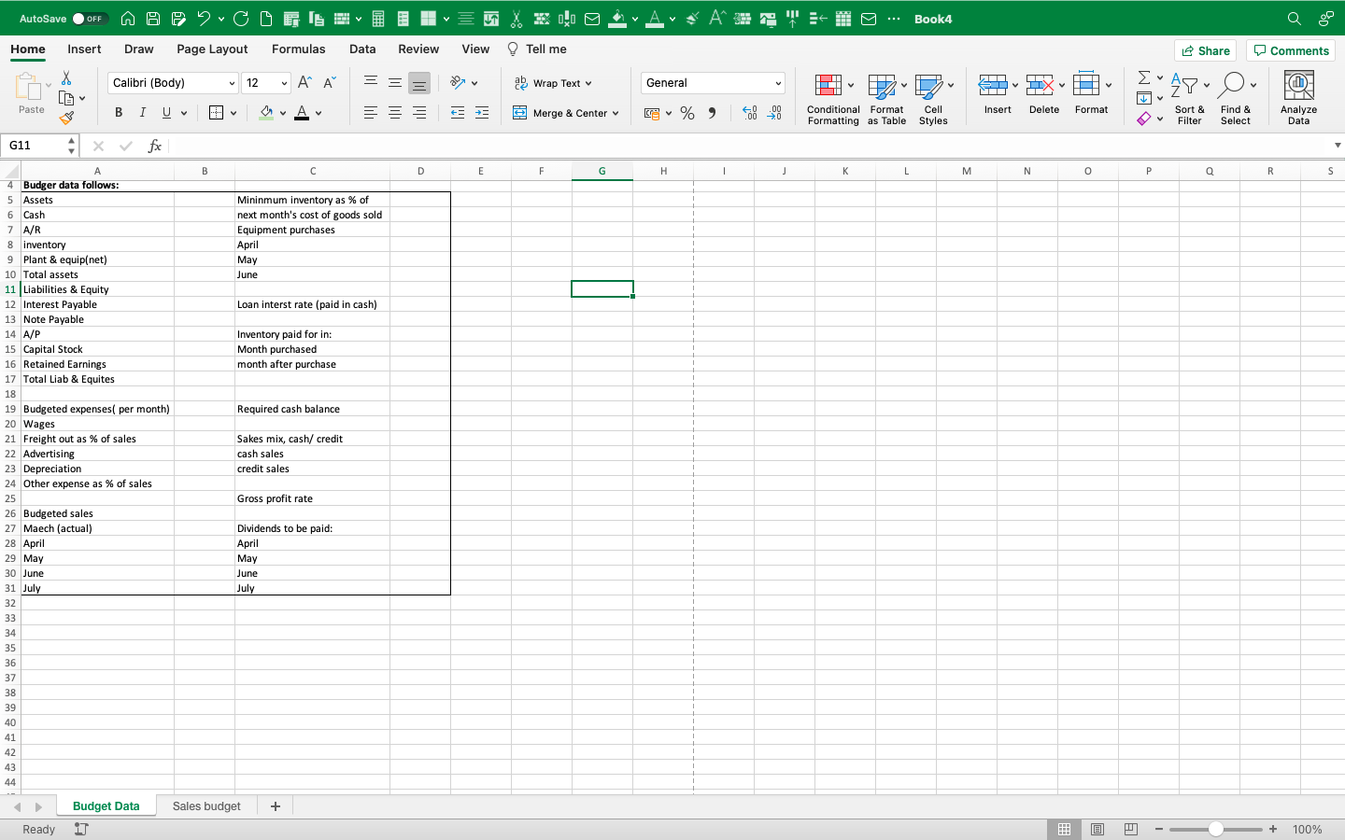1345x840 pixels.
Task: Save the workbook with the floppy disk icon
Action: pos(153,19)
